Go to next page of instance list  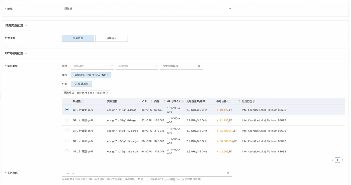(342, 160)
